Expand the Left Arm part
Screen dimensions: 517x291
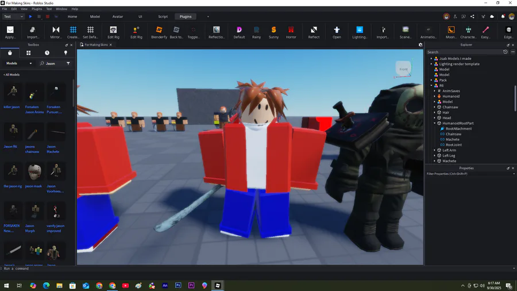click(x=435, y=150)
